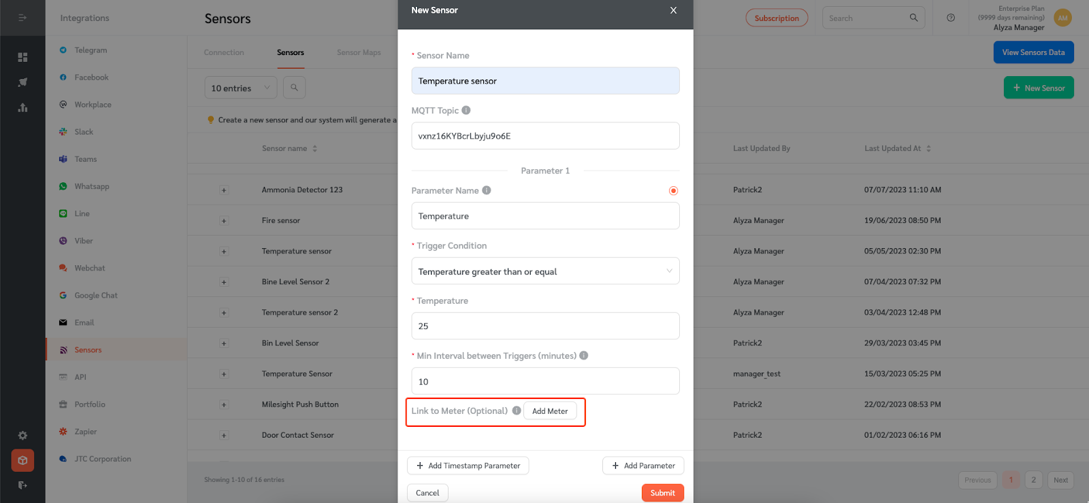Click View Sensors Data button
This screenshot has width=1089, height=503.
pyautogui.click(x=1033, y=52)
